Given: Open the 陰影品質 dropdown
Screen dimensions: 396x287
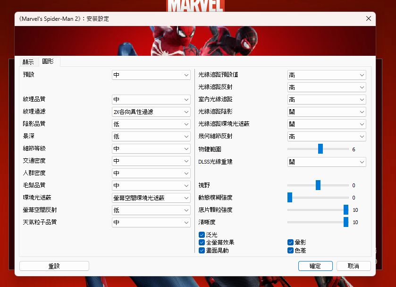Looking at the screenshot, I should pyautogui.click(x=151, y=124).
